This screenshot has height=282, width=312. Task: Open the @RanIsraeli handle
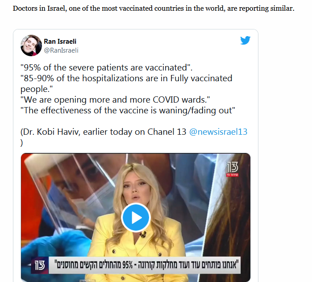61,50
